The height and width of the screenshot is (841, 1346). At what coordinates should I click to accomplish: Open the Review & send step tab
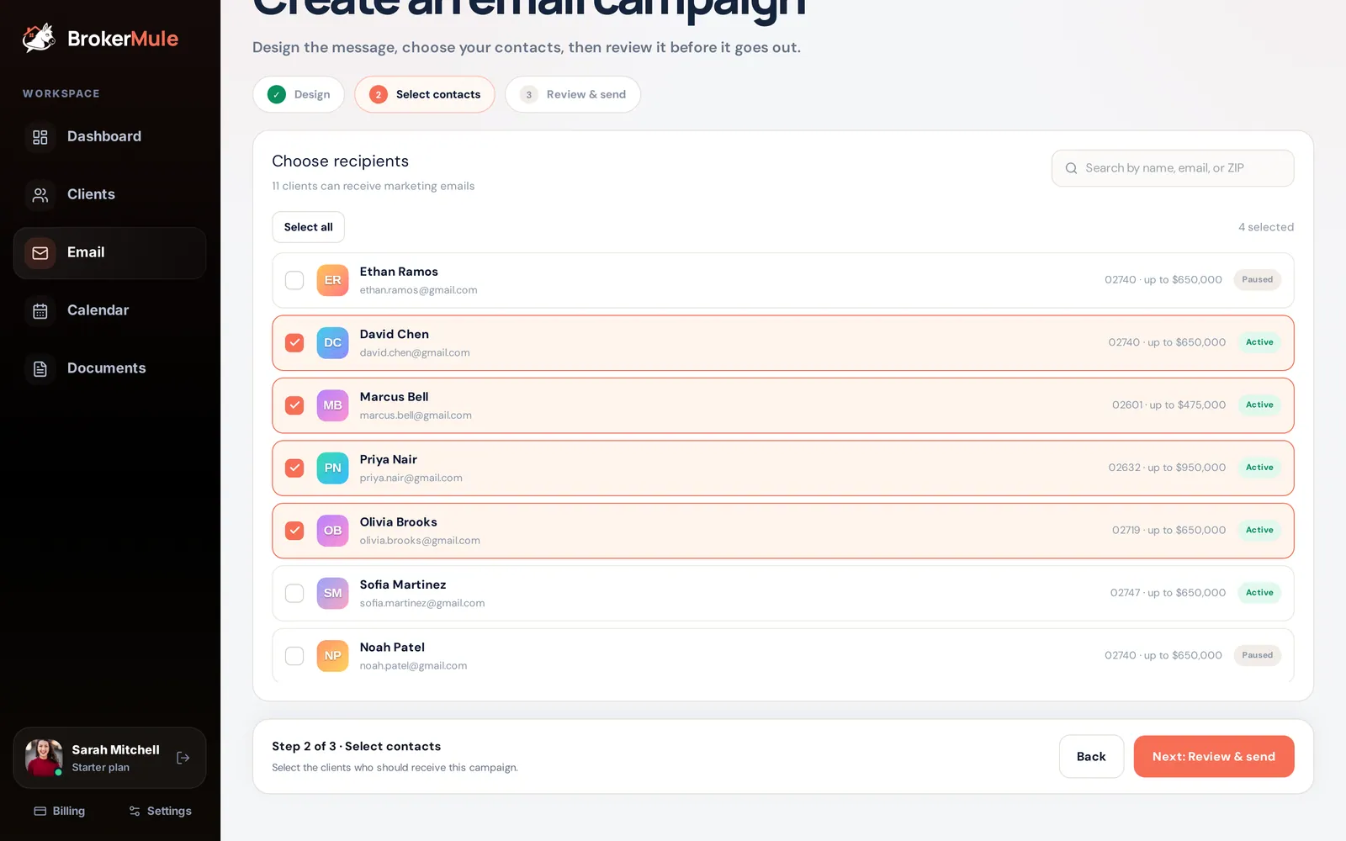click(573, 94)
